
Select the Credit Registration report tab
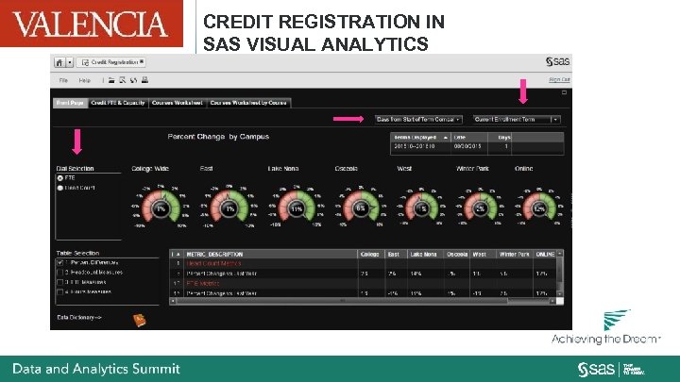tap(111, 62)
